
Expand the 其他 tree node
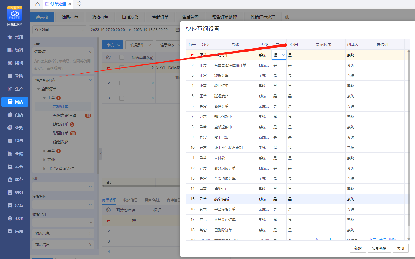point(44,160)
